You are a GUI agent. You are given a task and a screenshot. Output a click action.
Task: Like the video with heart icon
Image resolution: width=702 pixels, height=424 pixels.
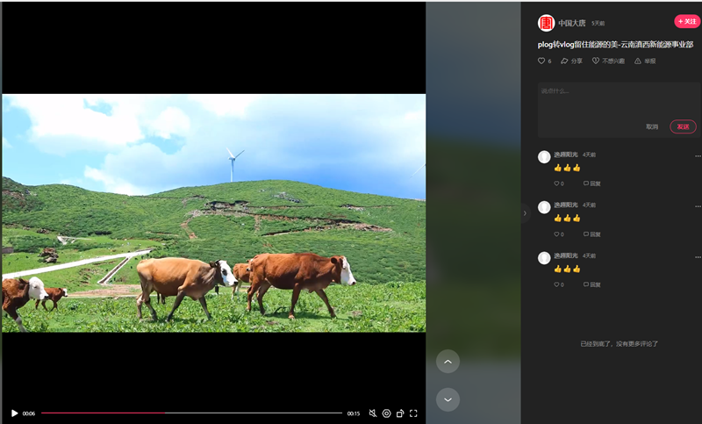(x=541, y=61)
